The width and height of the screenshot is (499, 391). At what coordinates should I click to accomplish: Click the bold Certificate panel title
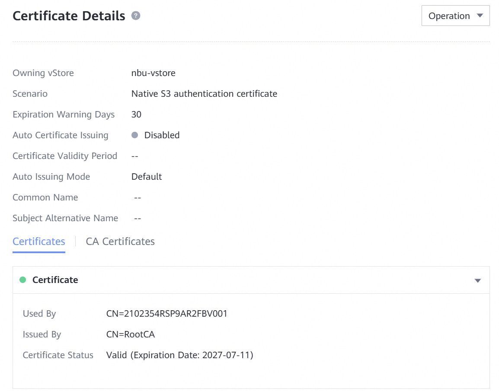[x=55, y=280]
